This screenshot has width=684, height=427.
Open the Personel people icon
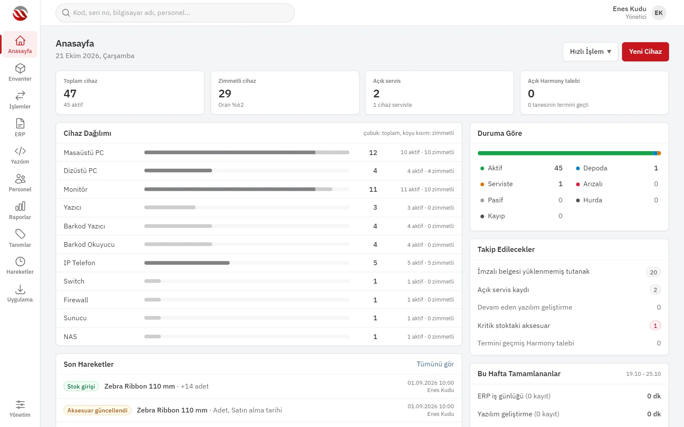point(20,178)
